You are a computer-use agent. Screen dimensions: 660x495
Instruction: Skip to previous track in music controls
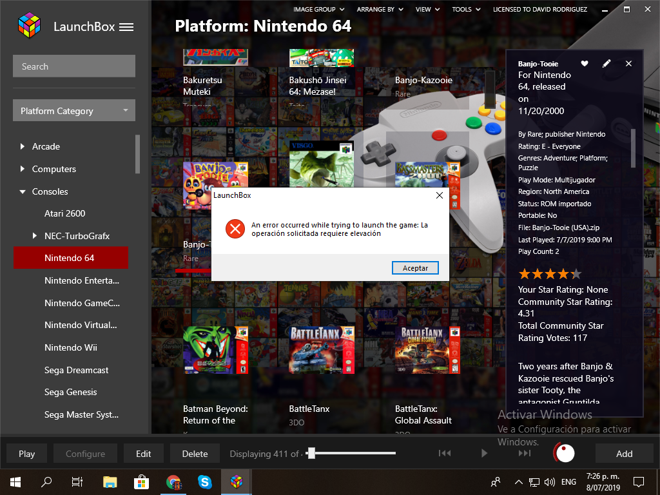tap(445, 453)
